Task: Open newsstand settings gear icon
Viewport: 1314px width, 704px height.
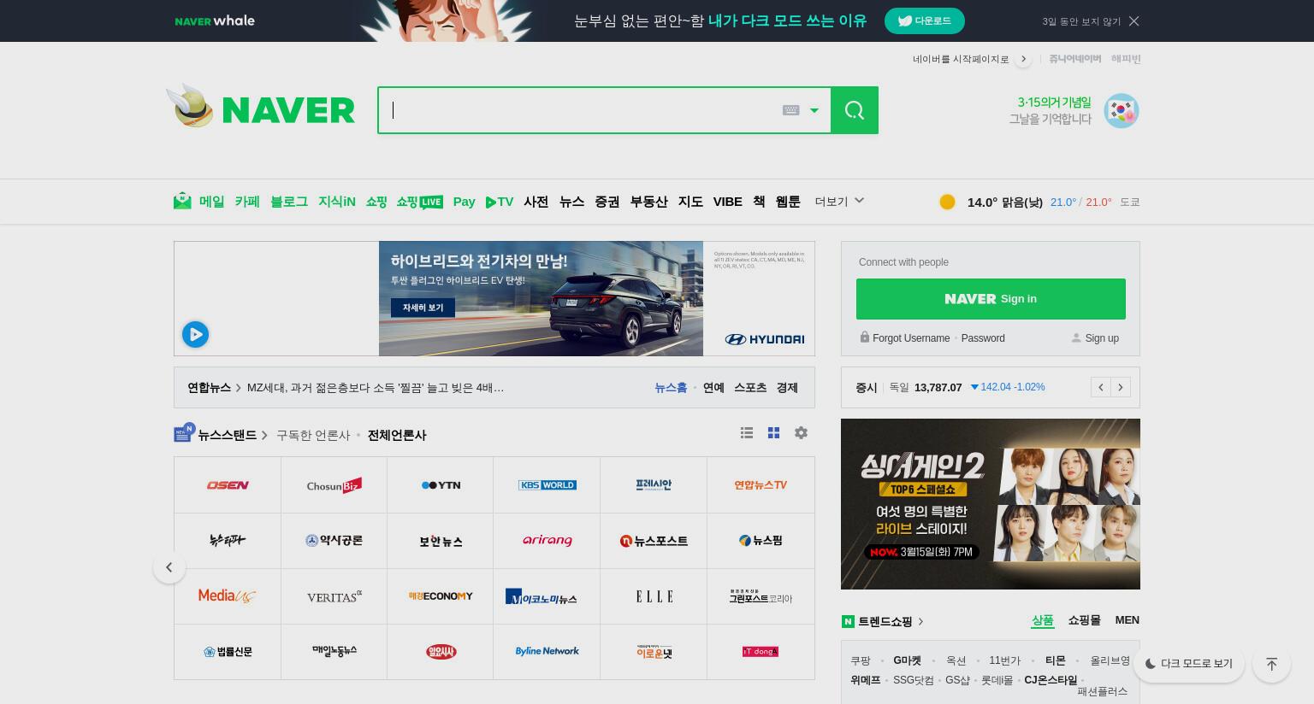Action: point(801,433)
